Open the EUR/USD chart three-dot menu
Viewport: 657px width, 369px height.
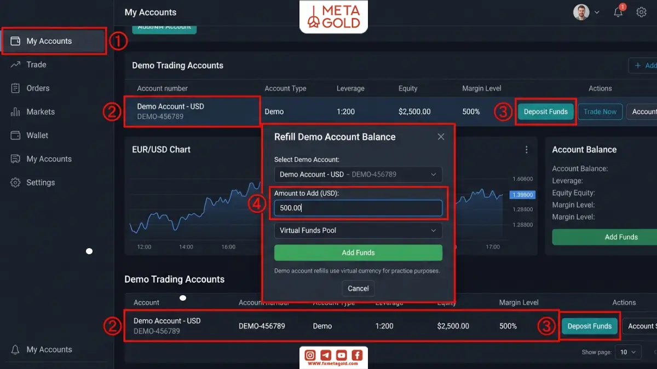527,150
